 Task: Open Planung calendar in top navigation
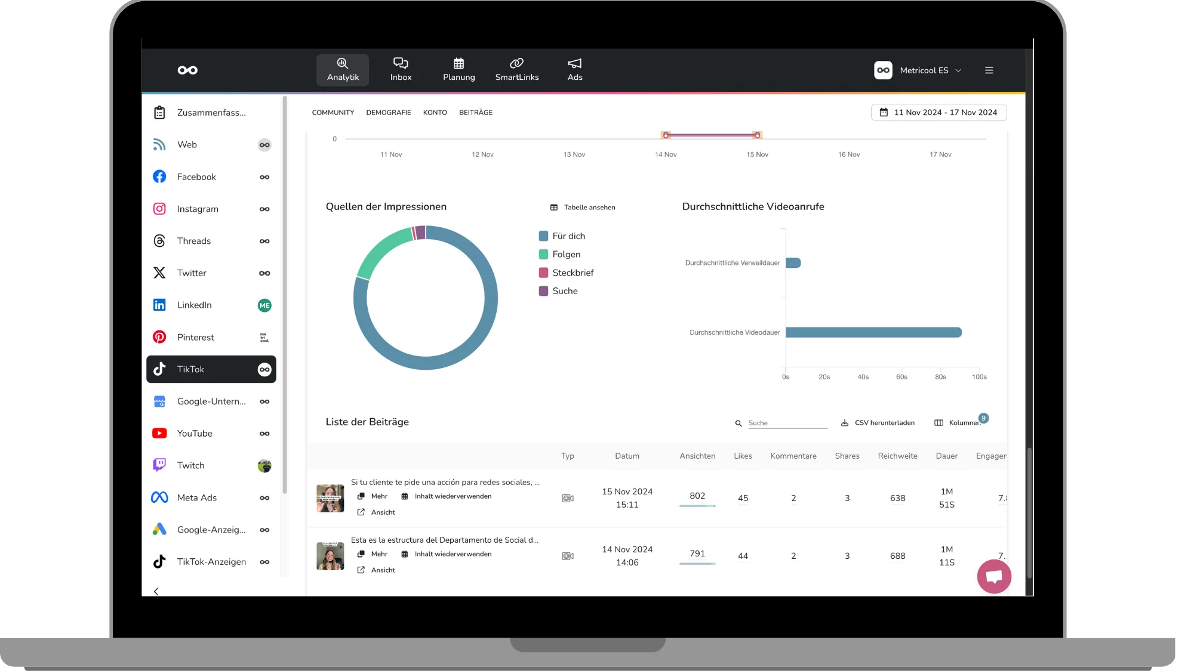click(458, 70)
